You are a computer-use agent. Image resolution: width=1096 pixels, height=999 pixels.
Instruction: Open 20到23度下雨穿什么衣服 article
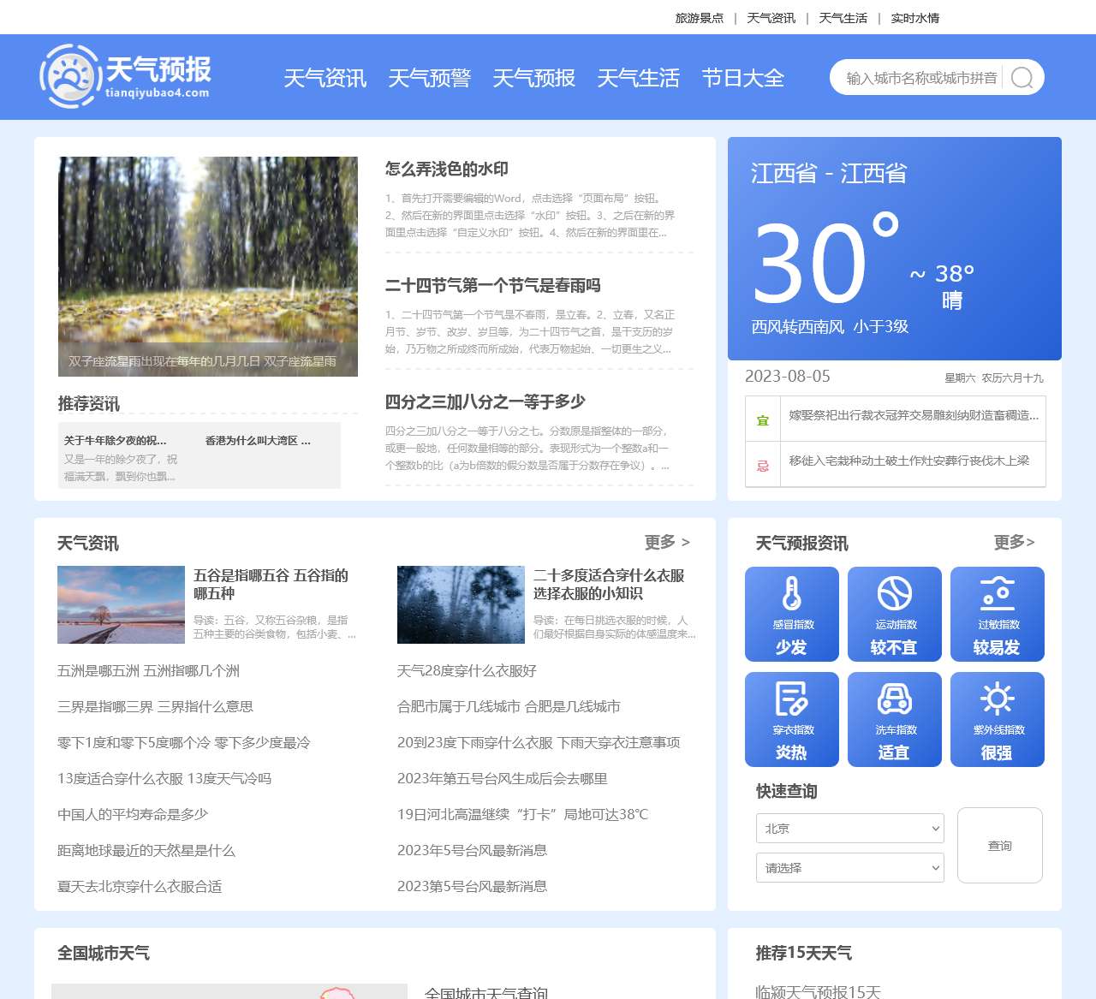point(539,742)
